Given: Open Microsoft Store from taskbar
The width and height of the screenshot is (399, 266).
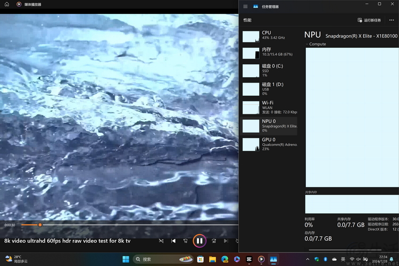Looking at the screenshot, I should coord(200,259).
